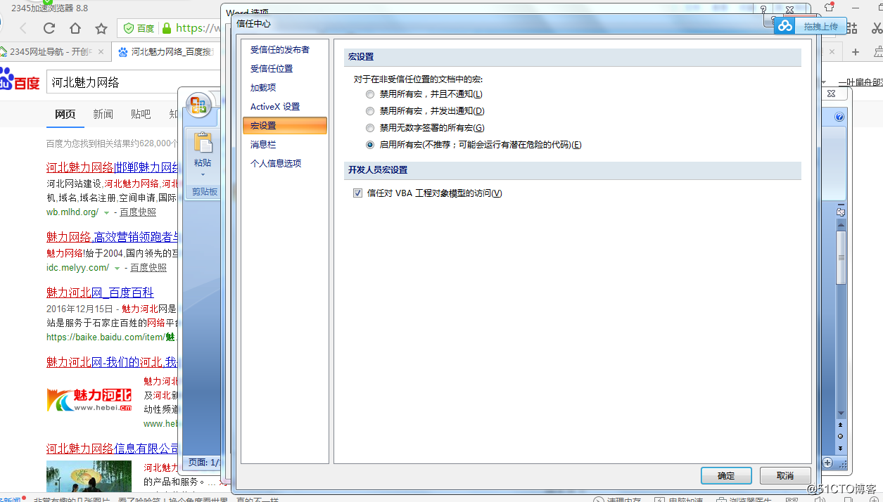Open 魅力河北网_百度百科 result link
Viewport: 883px width, 502px height.
(x=100, y=292)
